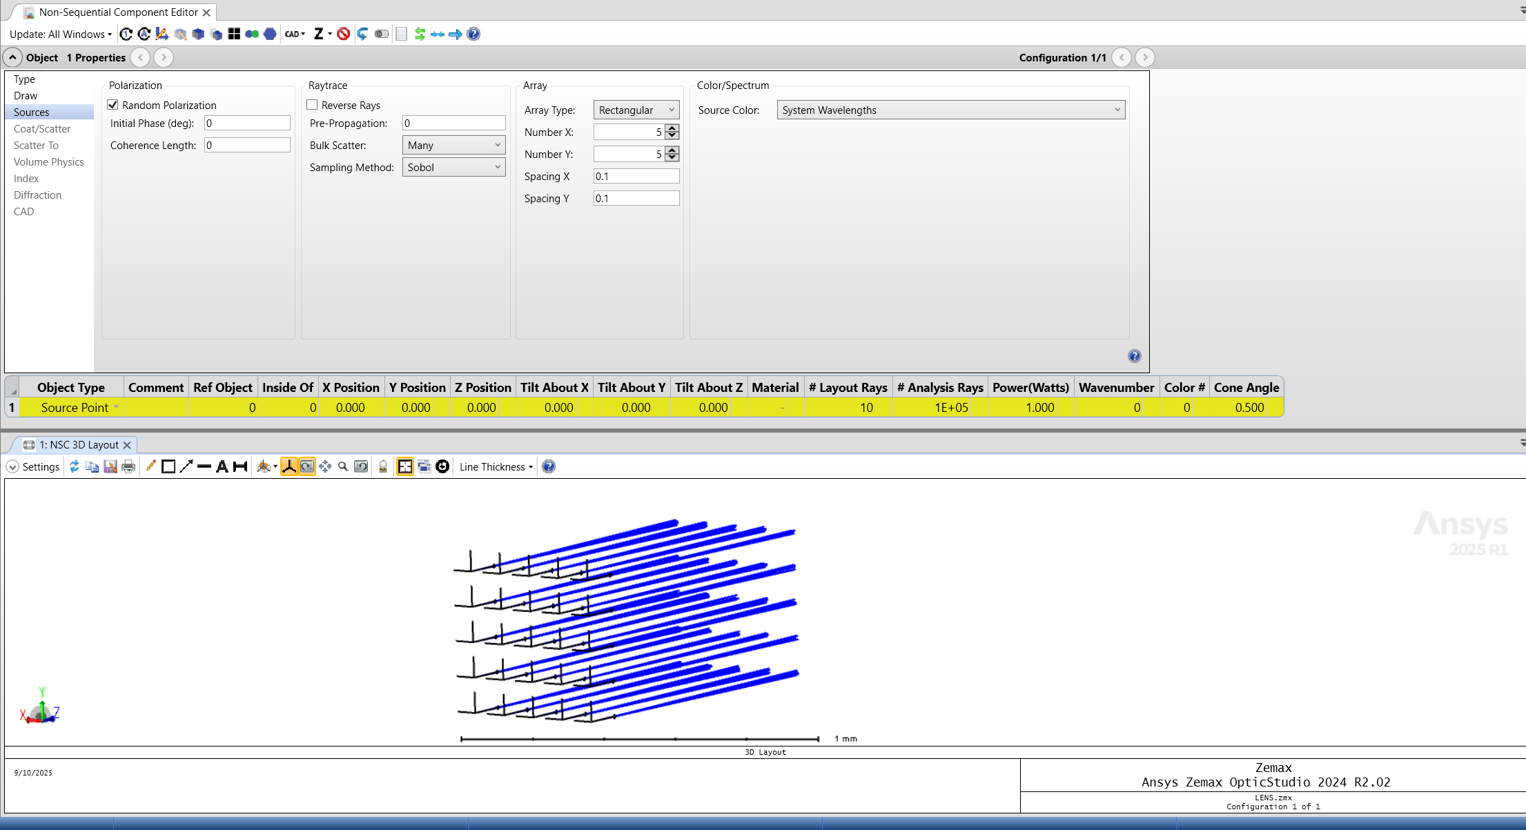Image resolution: width=1526 pixels, height=830 pixels.
Task: Copy the layout view to clipboard
Action: (x=92, y=466)
